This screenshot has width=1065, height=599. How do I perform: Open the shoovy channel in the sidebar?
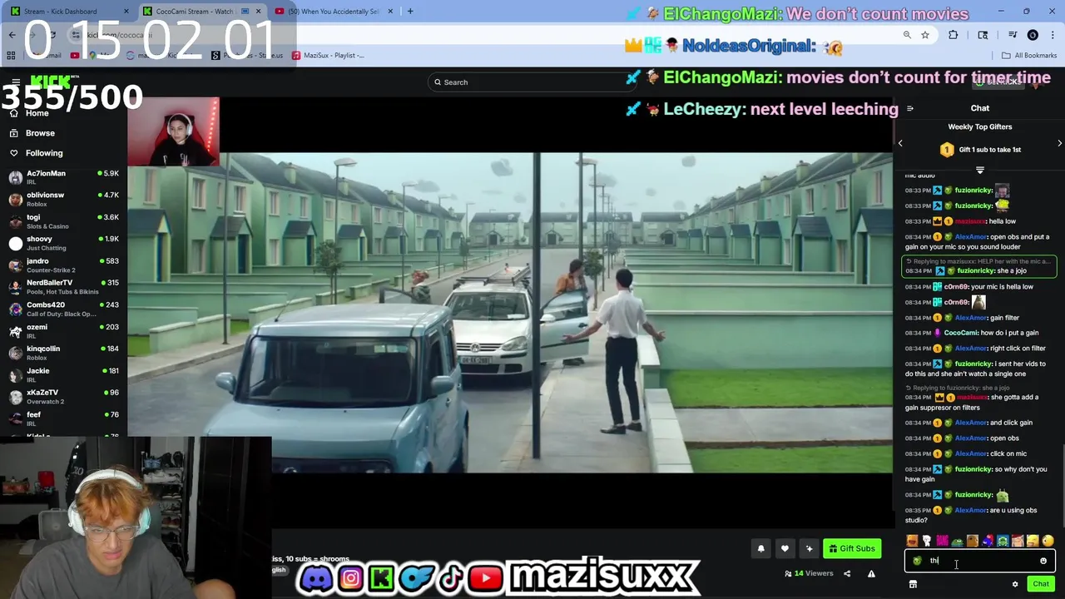[x=63, y=243]
